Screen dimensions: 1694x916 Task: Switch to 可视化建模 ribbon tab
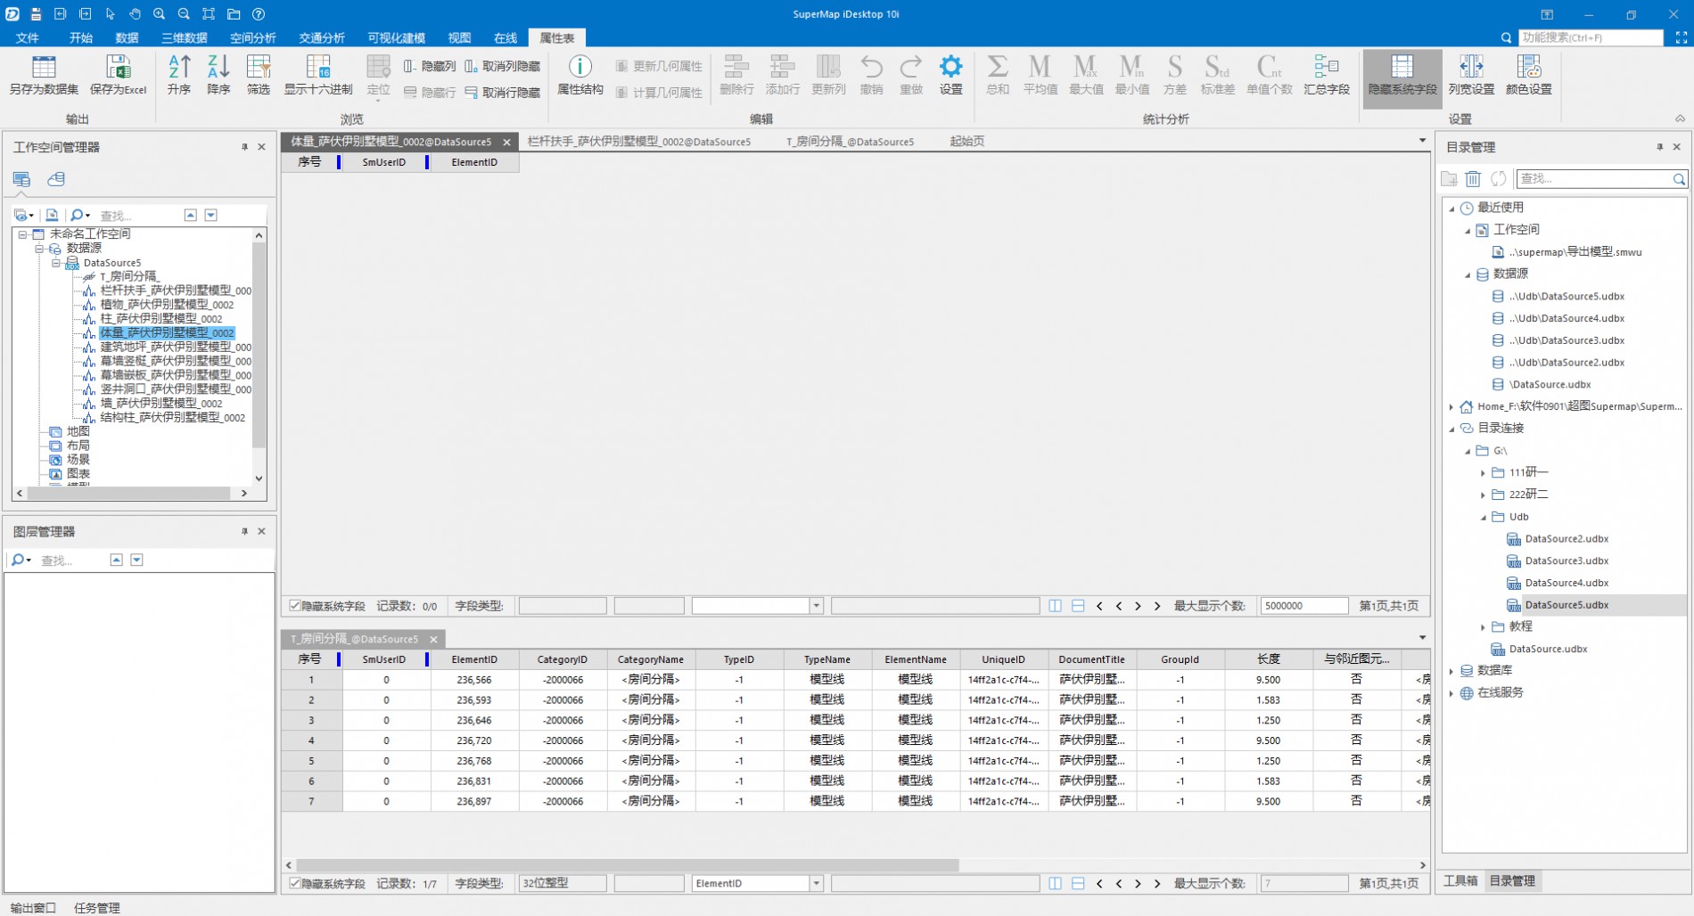click(397, 38)
